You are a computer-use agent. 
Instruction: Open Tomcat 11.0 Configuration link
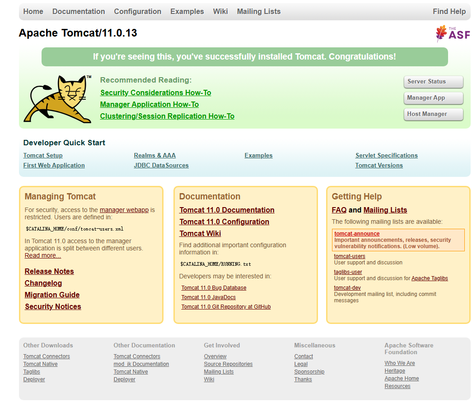click(224, 222)
